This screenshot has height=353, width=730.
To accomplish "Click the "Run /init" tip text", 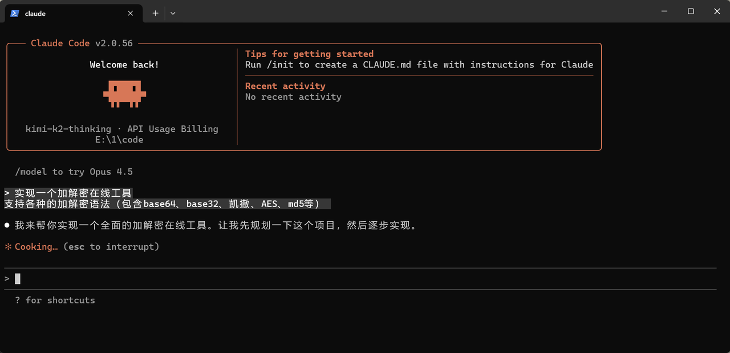I will pyautogui.click(x=419, y=65).
